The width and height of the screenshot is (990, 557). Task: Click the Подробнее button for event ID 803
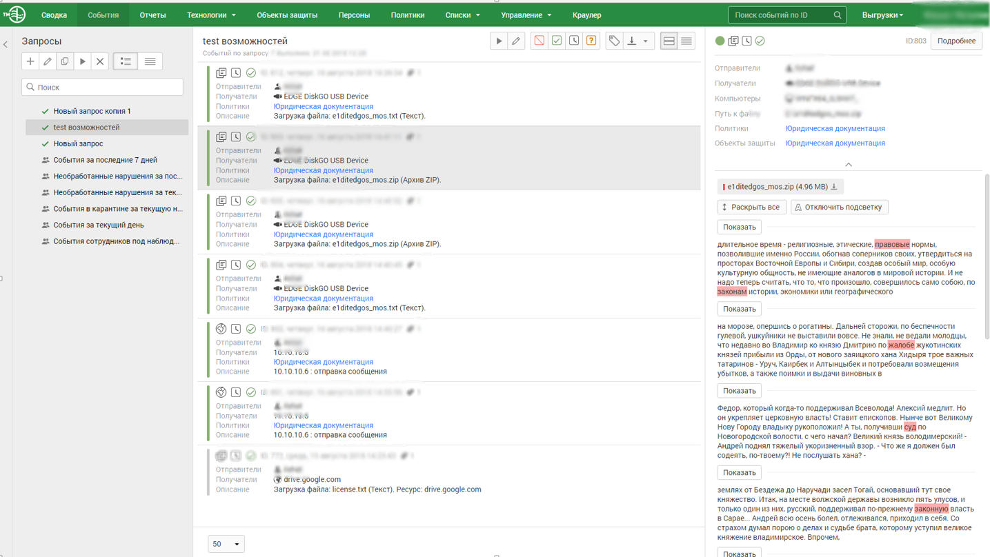click(956, 41)
